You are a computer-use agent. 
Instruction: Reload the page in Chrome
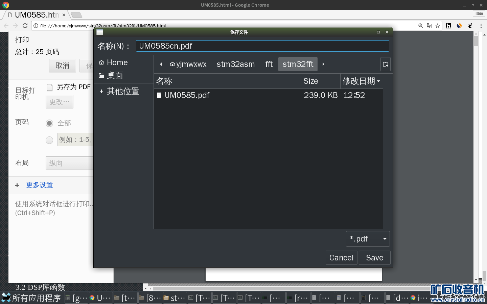pos(25,26)
